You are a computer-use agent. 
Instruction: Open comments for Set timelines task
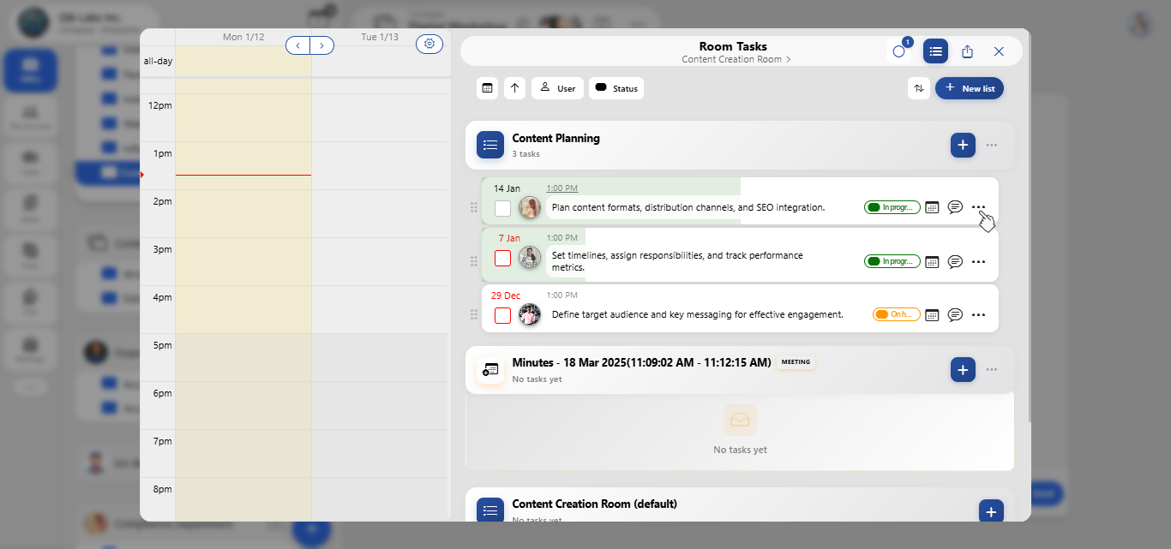955,261
